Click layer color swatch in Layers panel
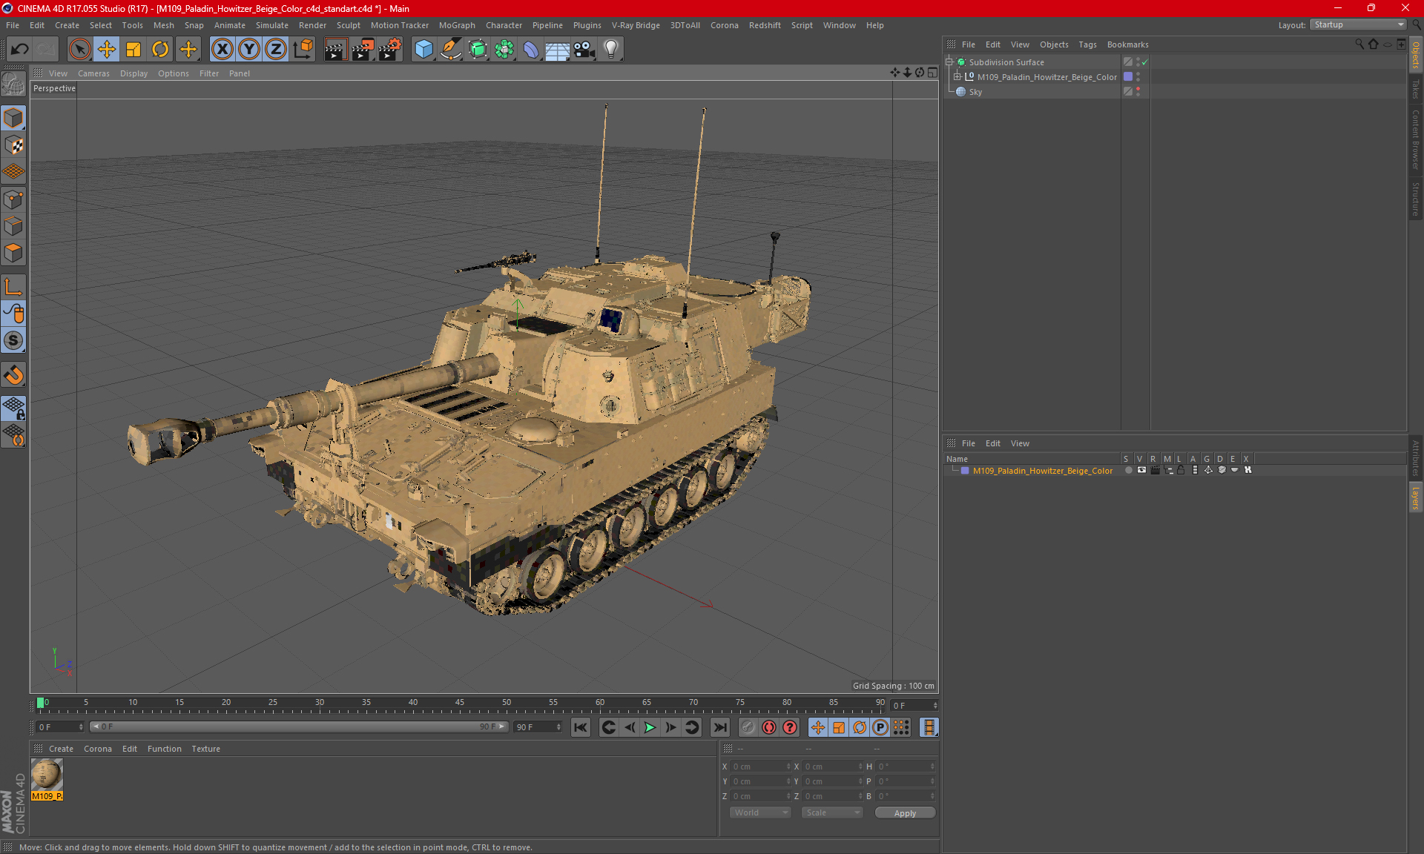1424x854 pixels. coord(965,471)
